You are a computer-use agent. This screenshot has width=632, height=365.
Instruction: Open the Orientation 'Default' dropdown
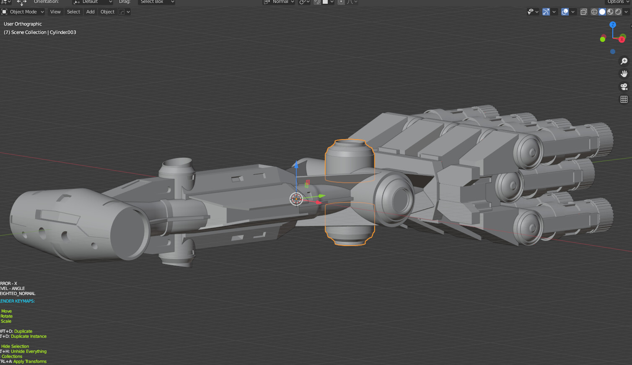93,2
